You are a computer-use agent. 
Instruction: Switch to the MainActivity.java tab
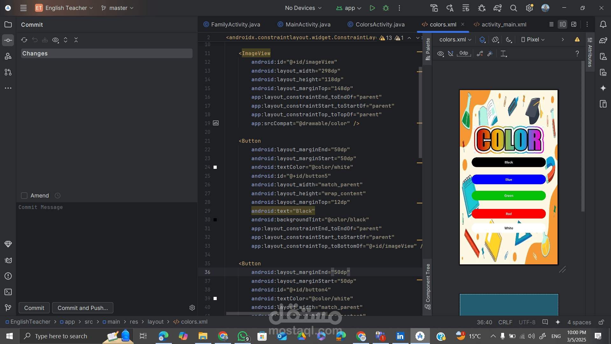[x=307, y=24]
